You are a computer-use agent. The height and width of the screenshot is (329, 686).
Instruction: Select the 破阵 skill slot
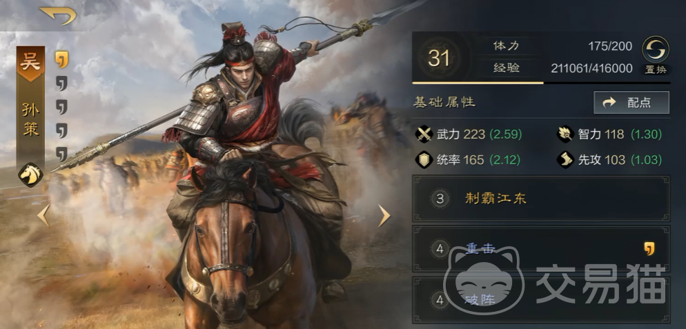click(541, 300)
